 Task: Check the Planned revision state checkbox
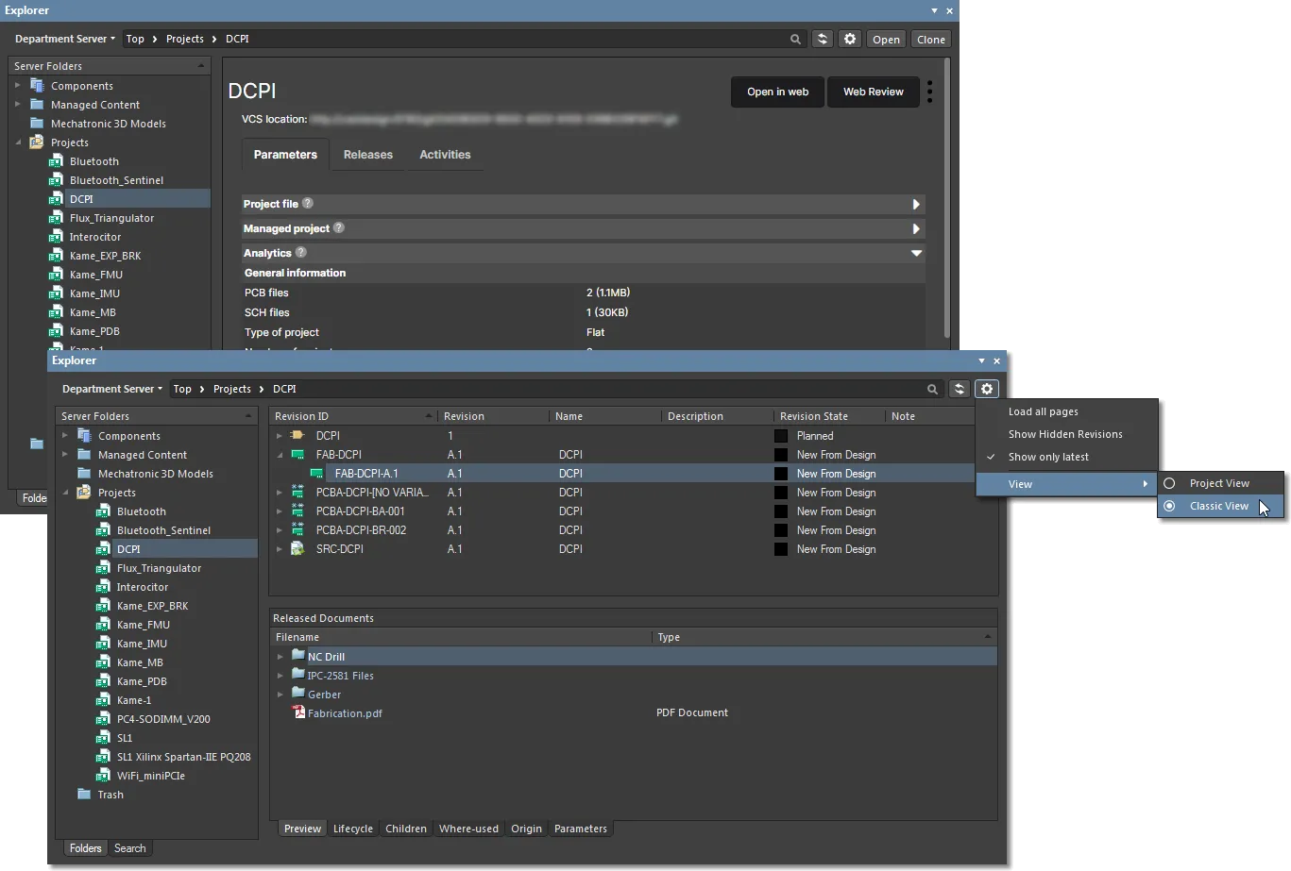(780, 435)
